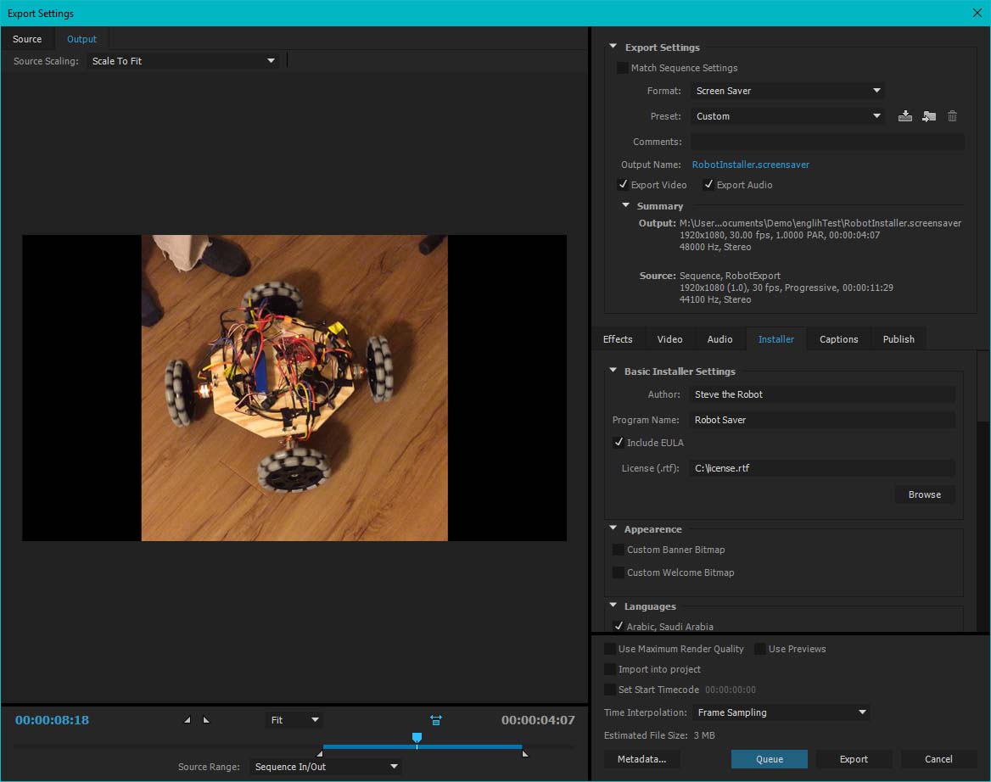Viewport: 991px width, 782px height.
Task: Click the RobotInstaller.screensaver output name link
Action: point(750,165)
